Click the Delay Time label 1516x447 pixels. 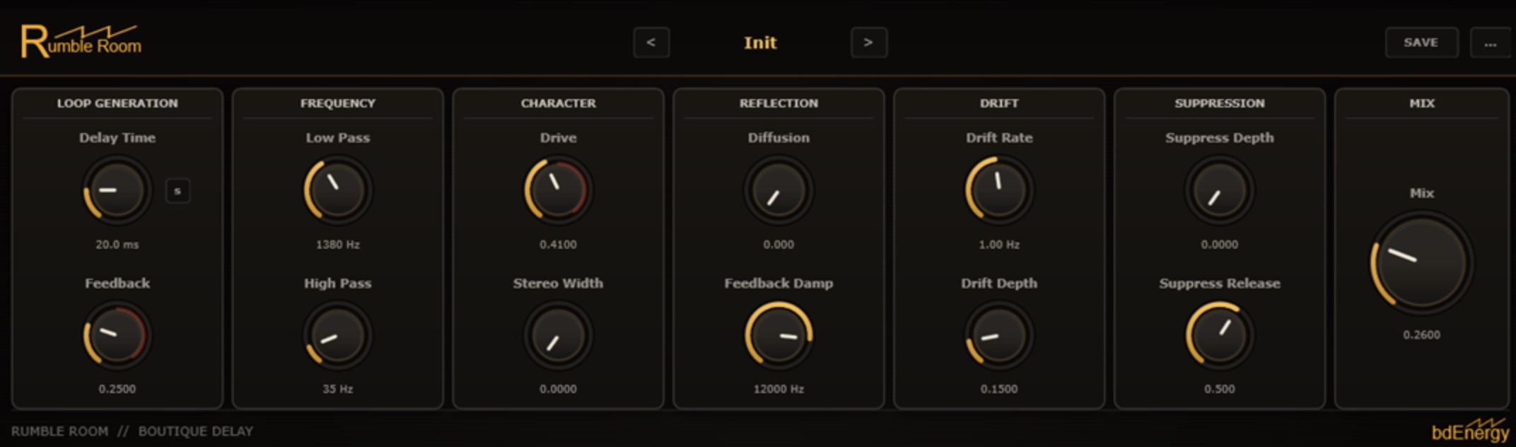point(117,138)
